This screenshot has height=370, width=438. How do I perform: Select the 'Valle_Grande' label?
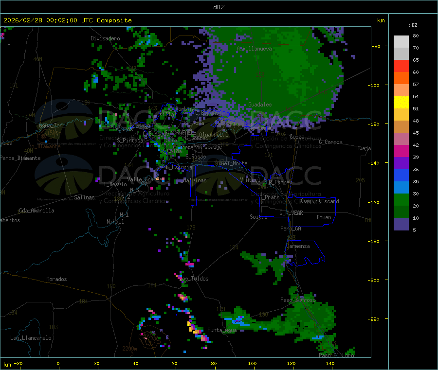point(145,179)
